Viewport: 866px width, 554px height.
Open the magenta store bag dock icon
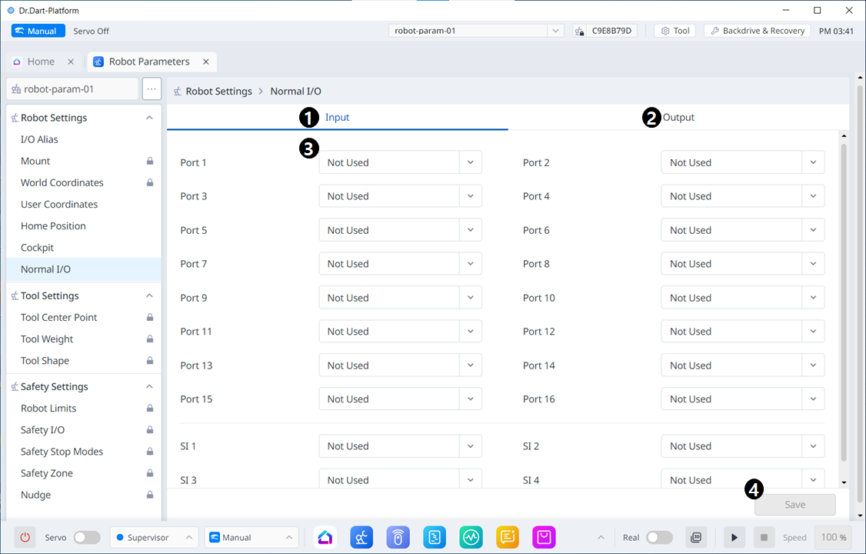coord(544,537)
